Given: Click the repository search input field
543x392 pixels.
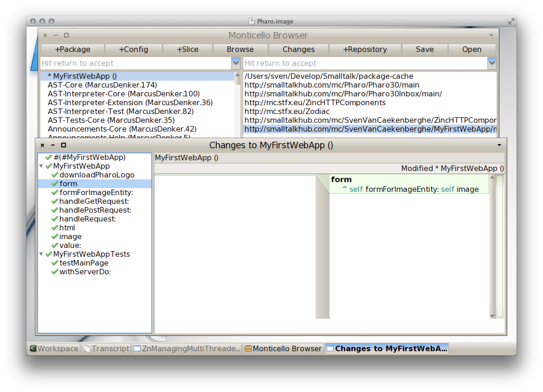Looking at the screenshot, I should pyautogui.click(x=365, y=63).
